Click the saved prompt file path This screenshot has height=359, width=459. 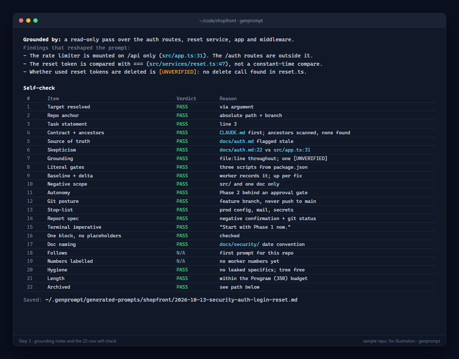171,300
